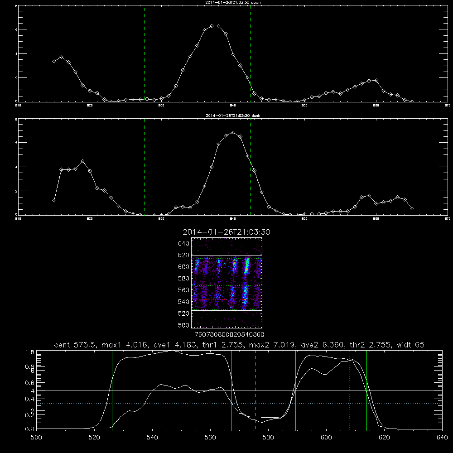Click the 540 label on bottom plot x-axis
Image resolution: width=453 pixels, height=453 pixels.
(x=152, y=438)
